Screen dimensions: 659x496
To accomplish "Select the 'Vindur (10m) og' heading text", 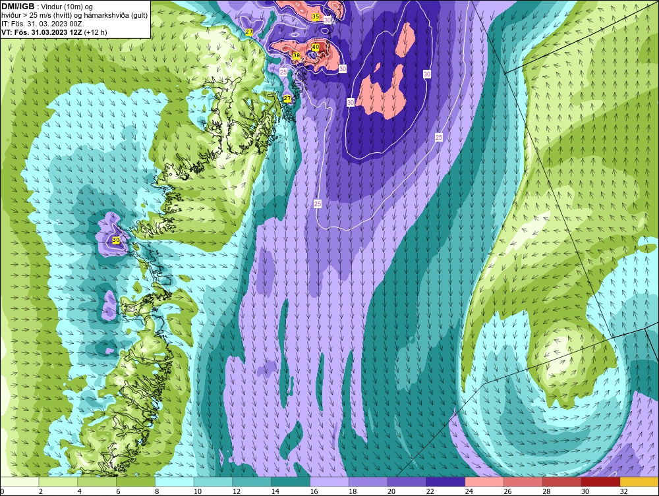I will tap(68, 7).
